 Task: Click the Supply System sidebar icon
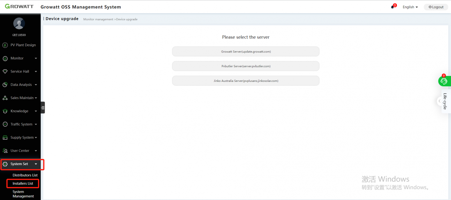(5, 137)
